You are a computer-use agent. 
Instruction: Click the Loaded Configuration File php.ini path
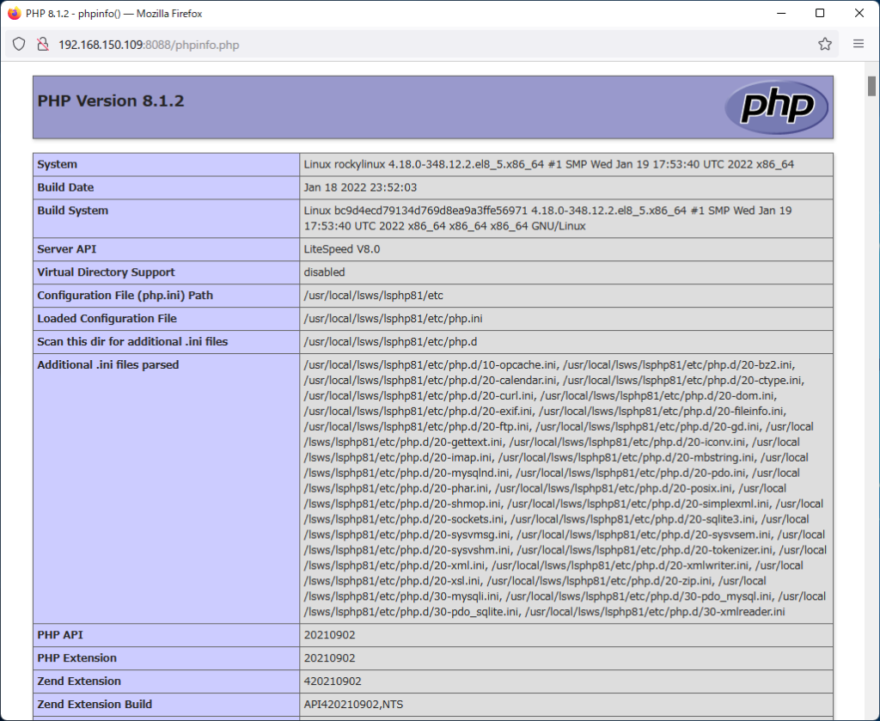393,319
